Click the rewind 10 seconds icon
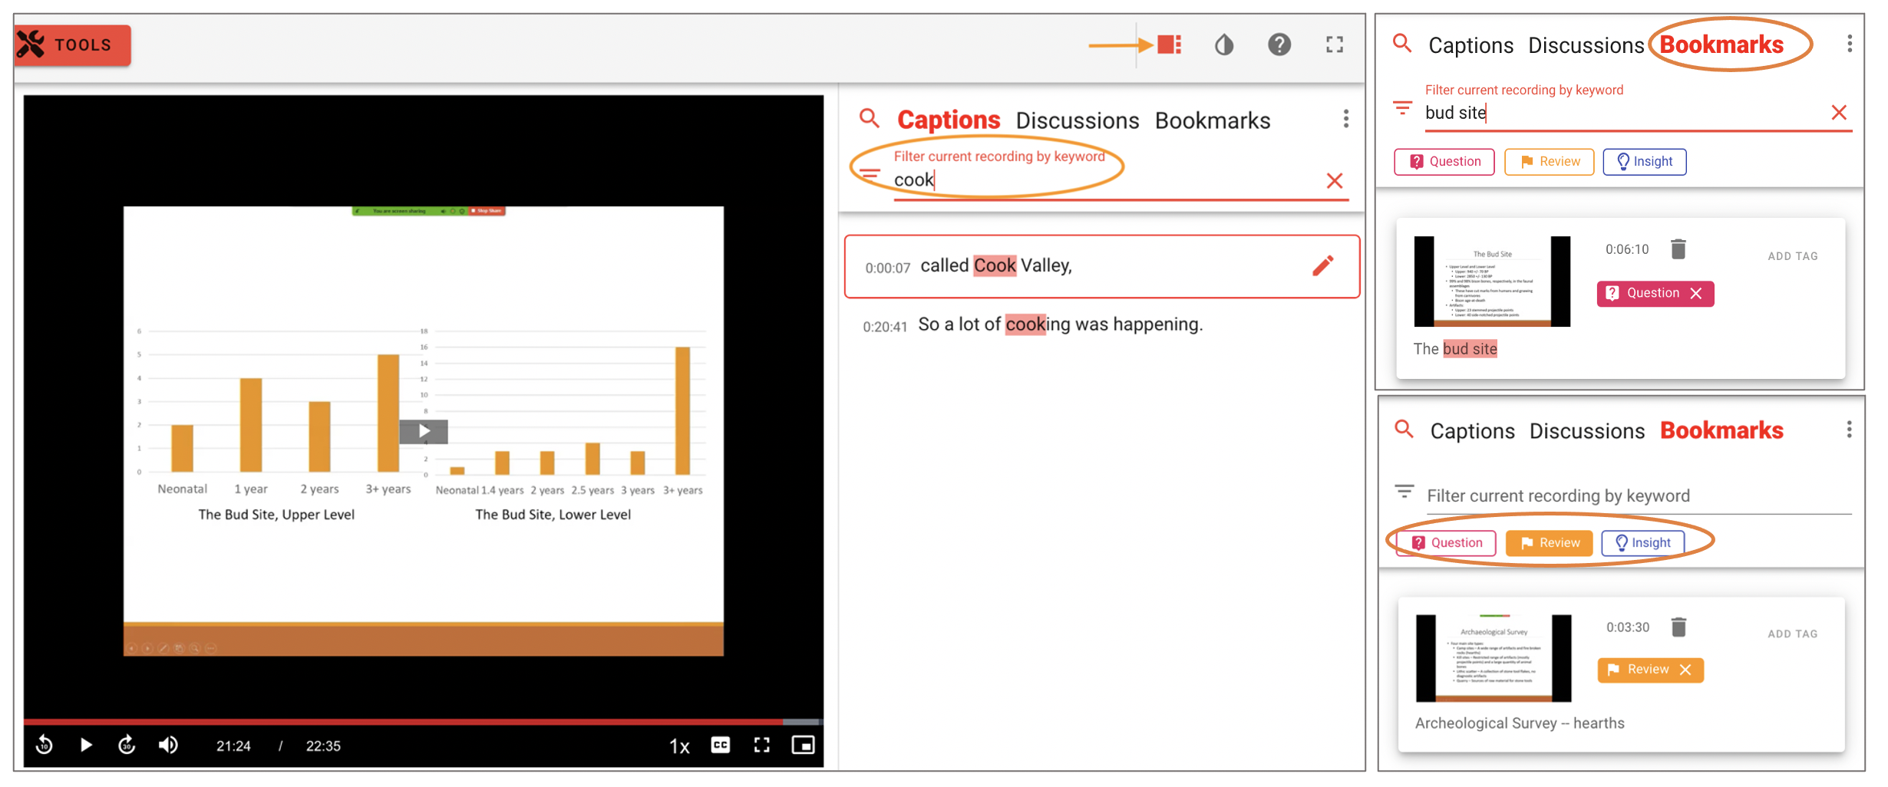This screenshot has width=1888, height=787. tap(45, 745)
